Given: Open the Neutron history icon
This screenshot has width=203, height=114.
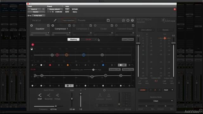Looking at the screenshot, I should click(x=123, y=20).
